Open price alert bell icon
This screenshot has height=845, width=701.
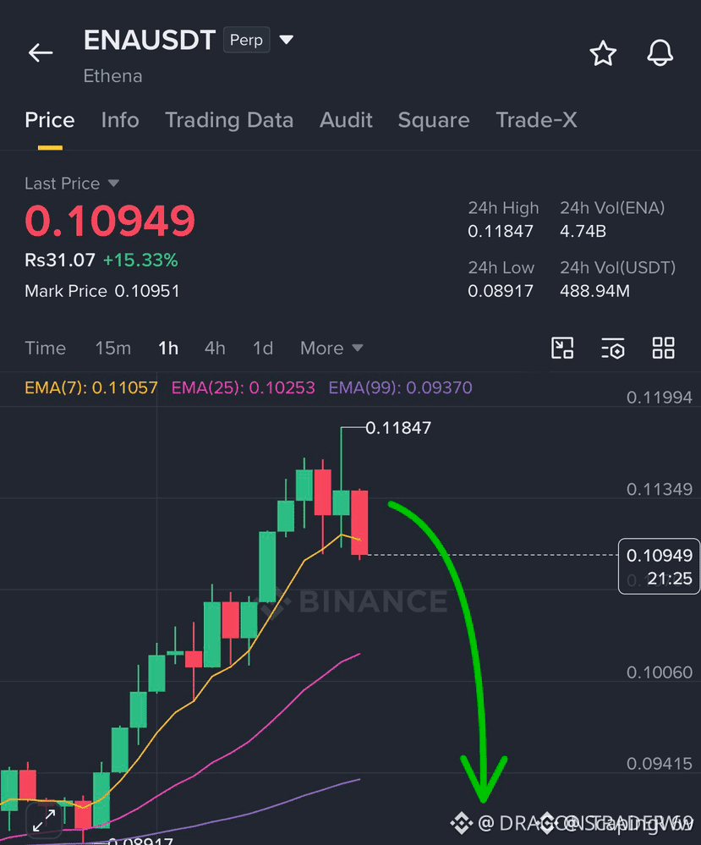point(660,52)
